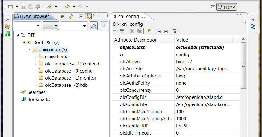Image resolution: width=262 pixels, height=137 pixels.
Task: Expand the olcDatabase={0}config node
Action: point(35,71)
